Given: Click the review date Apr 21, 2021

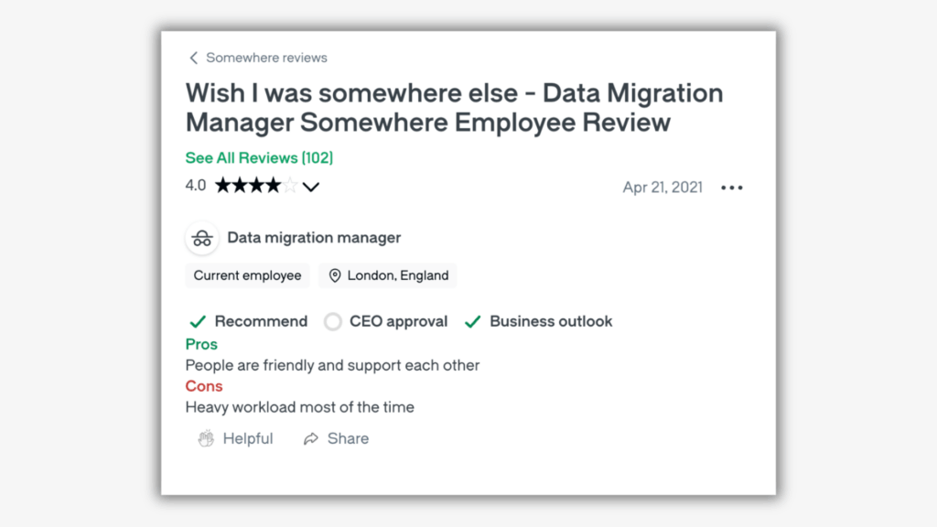Looking at the screenshot, I should click(x=662, y=187).
